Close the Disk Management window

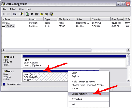point(128,4)
